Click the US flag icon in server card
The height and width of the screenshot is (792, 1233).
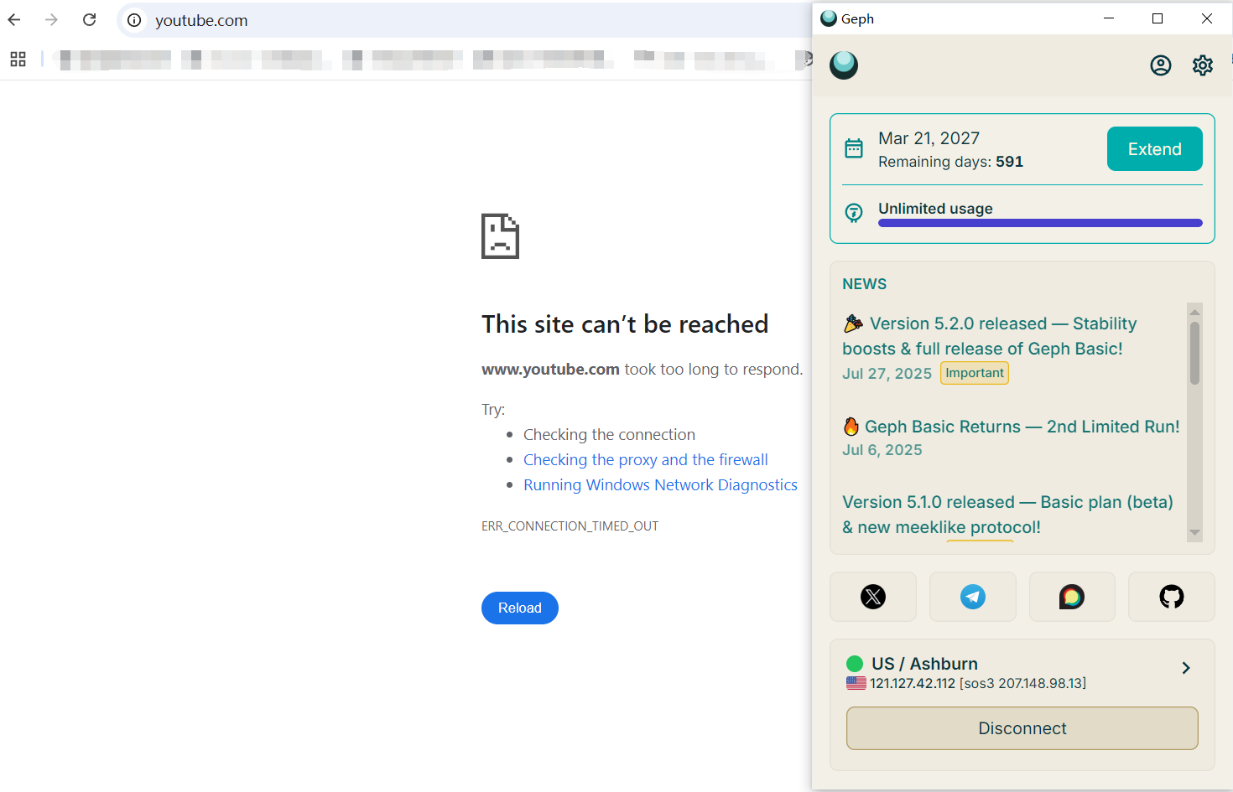pyautogui.click(x=856, y=683)
